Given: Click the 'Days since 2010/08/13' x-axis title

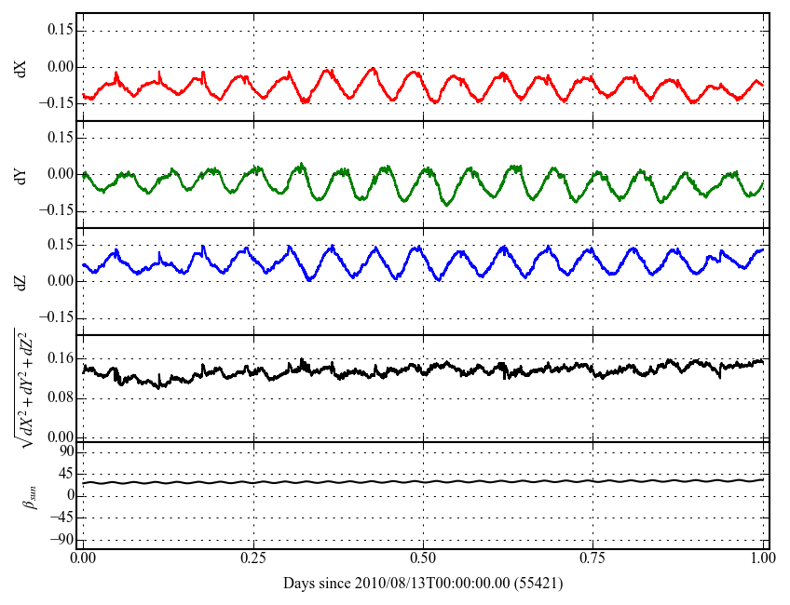Looking at the screenshot, I should tap(423, 584).
